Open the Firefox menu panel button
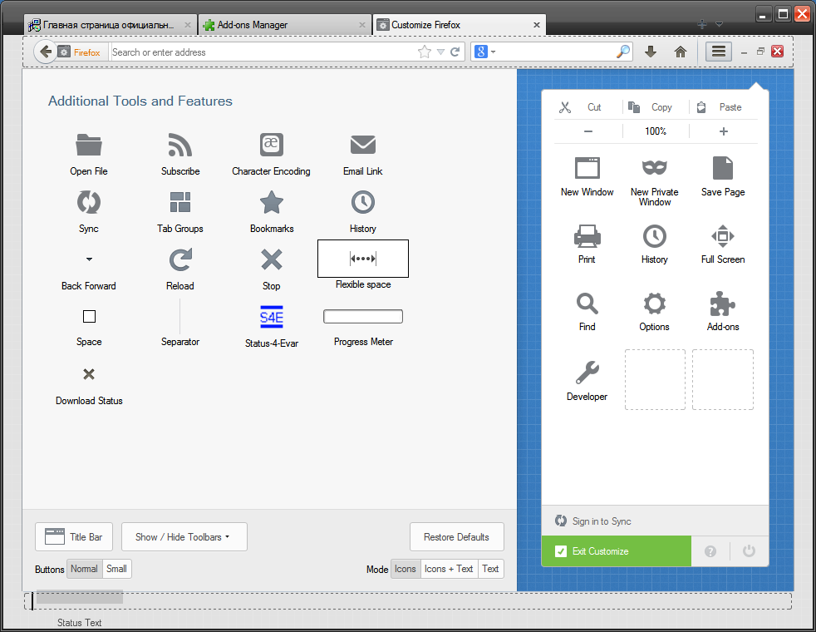 (x=718, y=52)
